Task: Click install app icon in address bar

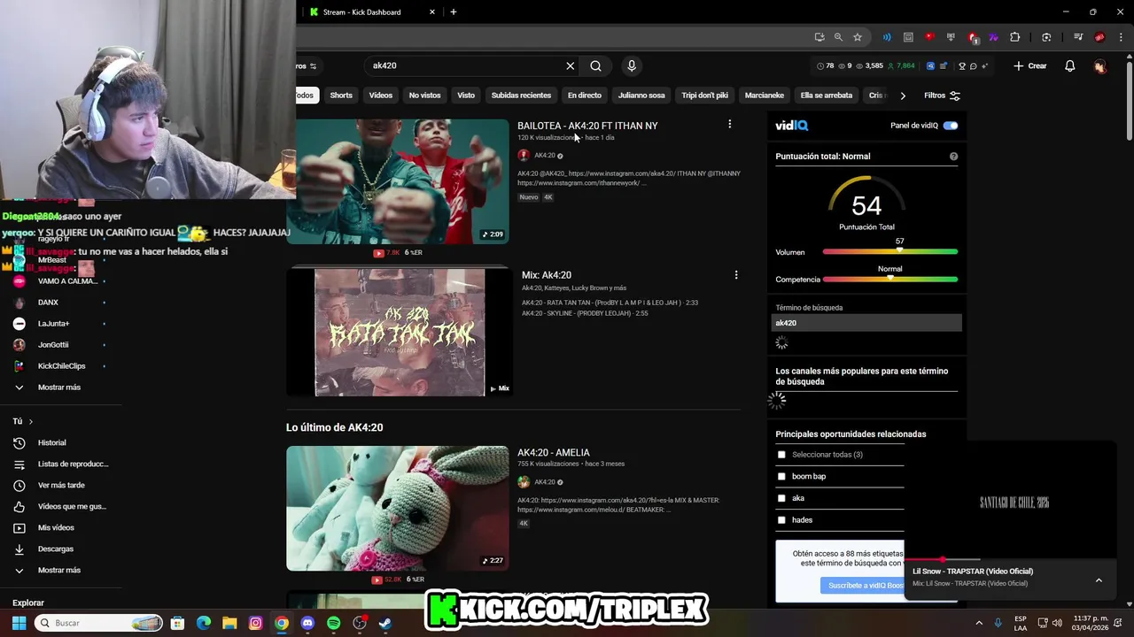Action: pos(819,37)
